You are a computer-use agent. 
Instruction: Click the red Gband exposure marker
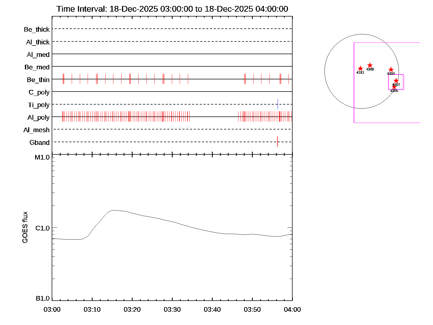tap(277, 142)
